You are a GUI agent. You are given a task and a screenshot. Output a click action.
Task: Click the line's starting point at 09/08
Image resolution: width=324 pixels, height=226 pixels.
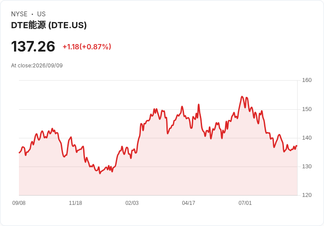[19, 153]
